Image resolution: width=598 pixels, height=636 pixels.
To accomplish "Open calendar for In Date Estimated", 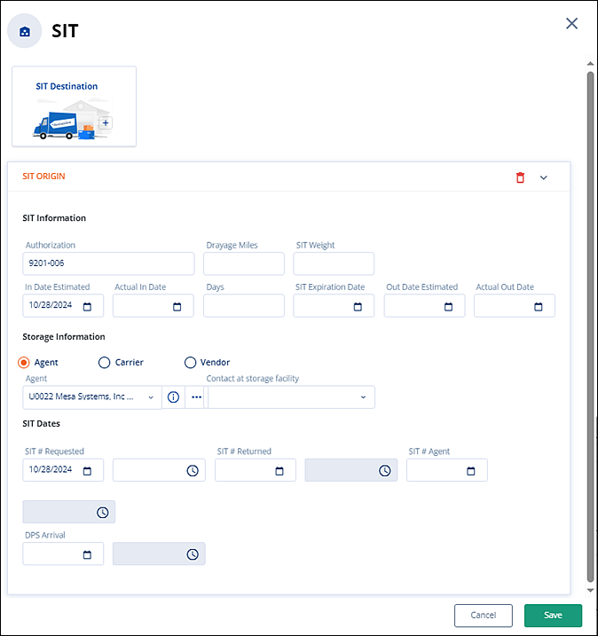I will point(87,307).
